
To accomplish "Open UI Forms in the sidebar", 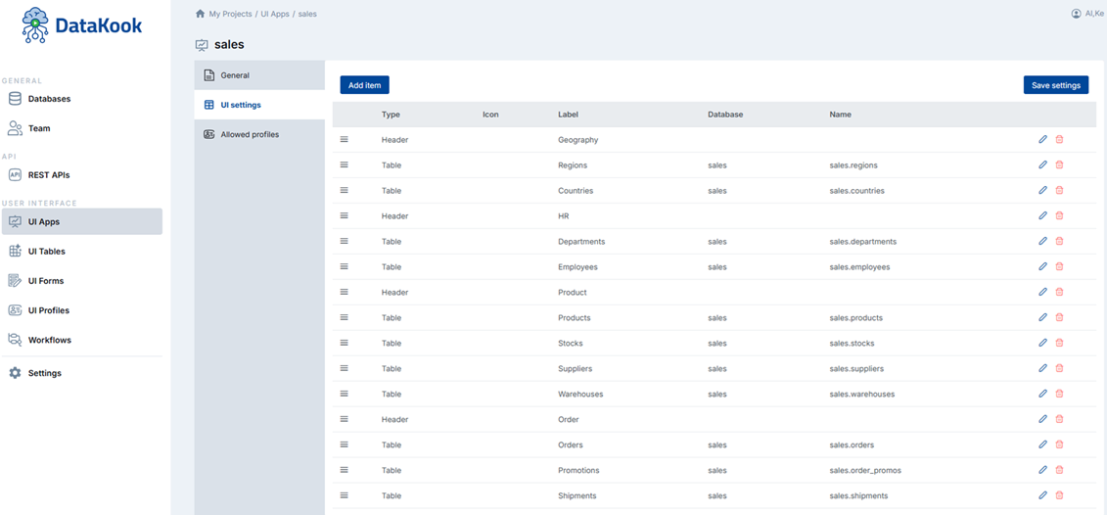I will pyautogui.click(x=82, y=280).
